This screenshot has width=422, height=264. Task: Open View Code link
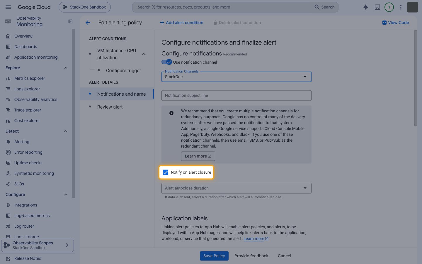point(396,23)
